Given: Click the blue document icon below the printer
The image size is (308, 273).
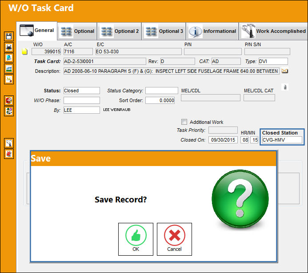Looking at the screenshot, I should 9,58.
